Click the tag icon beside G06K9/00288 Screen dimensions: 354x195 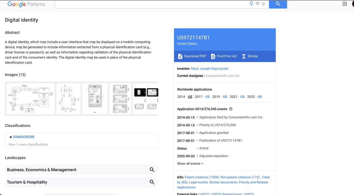pos(11,137)
